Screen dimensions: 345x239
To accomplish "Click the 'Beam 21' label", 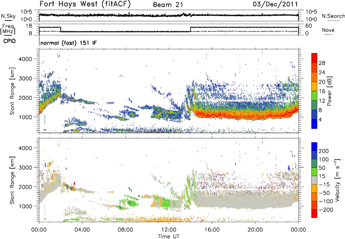I will pos(168,5).
